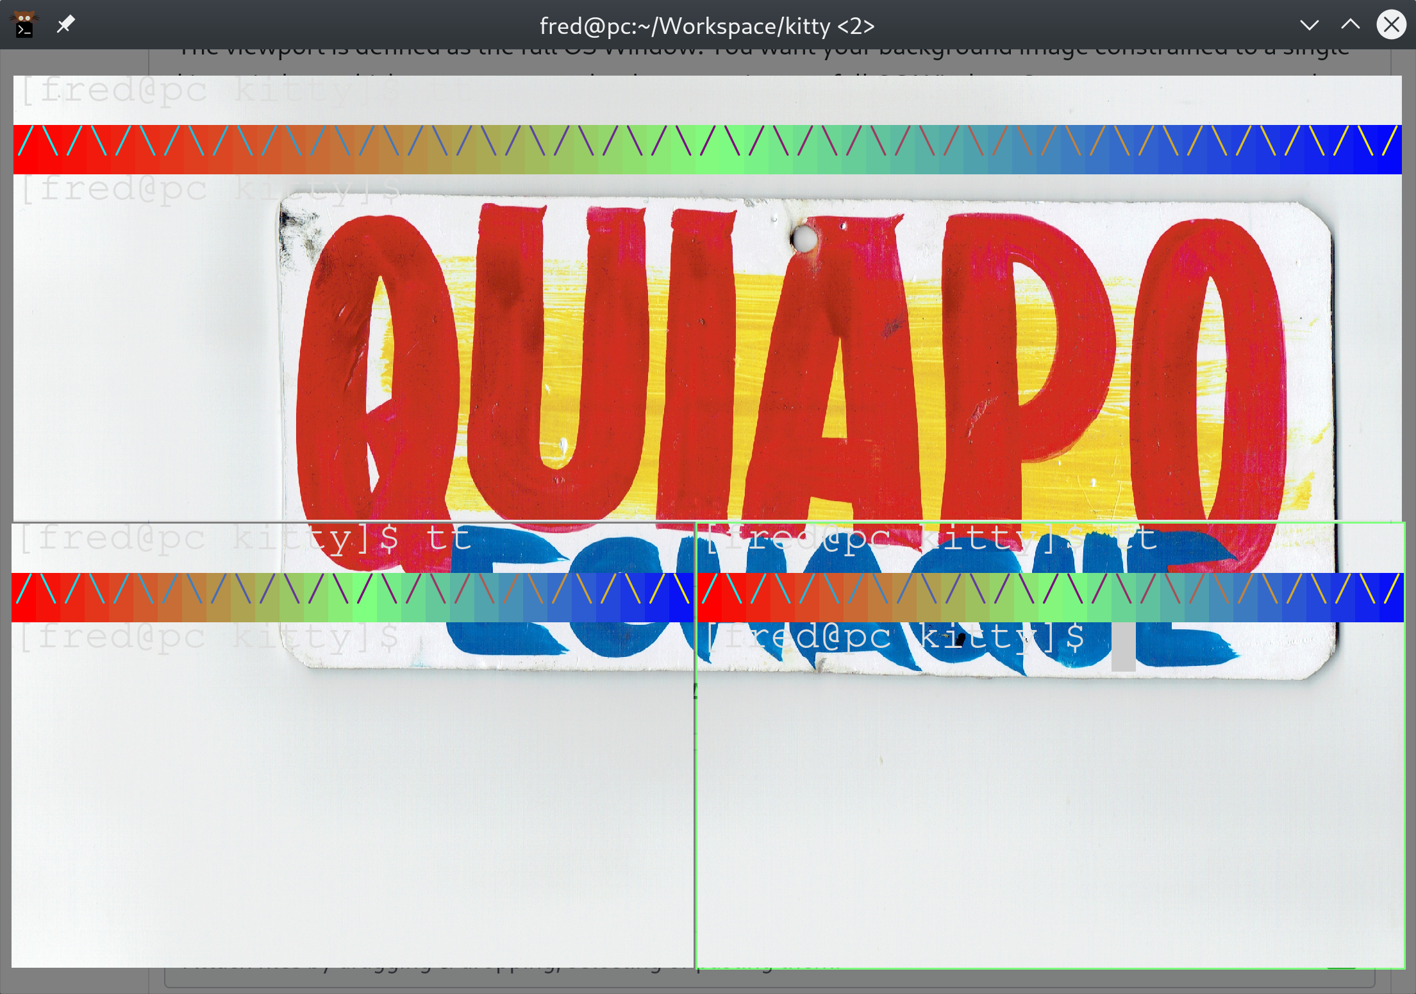Click the empty second prompt in the top pane
The width and height of the screenshot is (1416, 994).
coord(210,190)
